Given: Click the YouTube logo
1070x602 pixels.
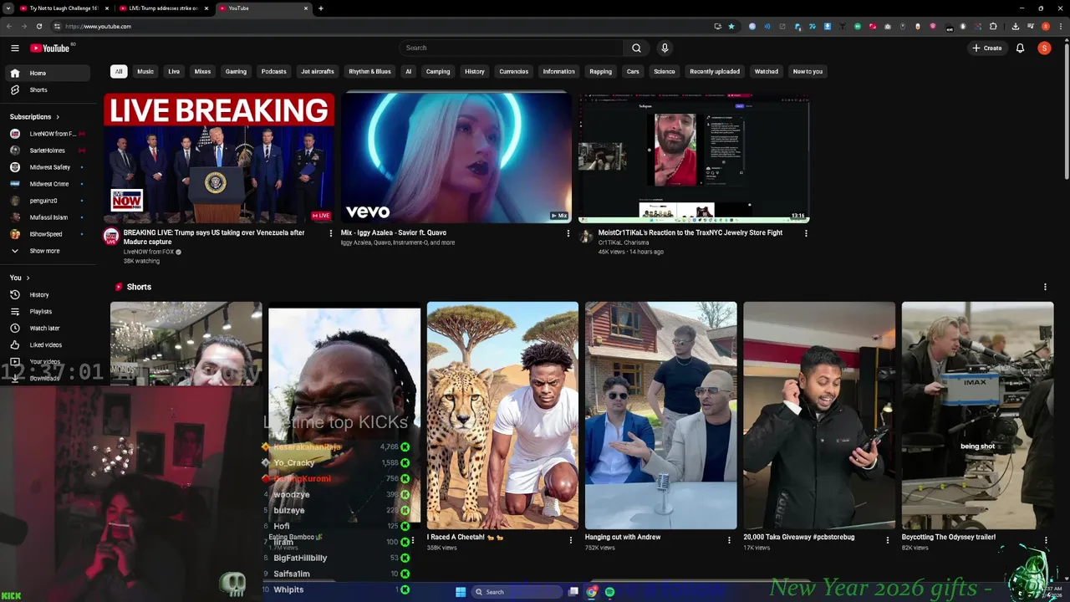Looking at the screenshot, I should pyautogui.click(x=50, y=48).
